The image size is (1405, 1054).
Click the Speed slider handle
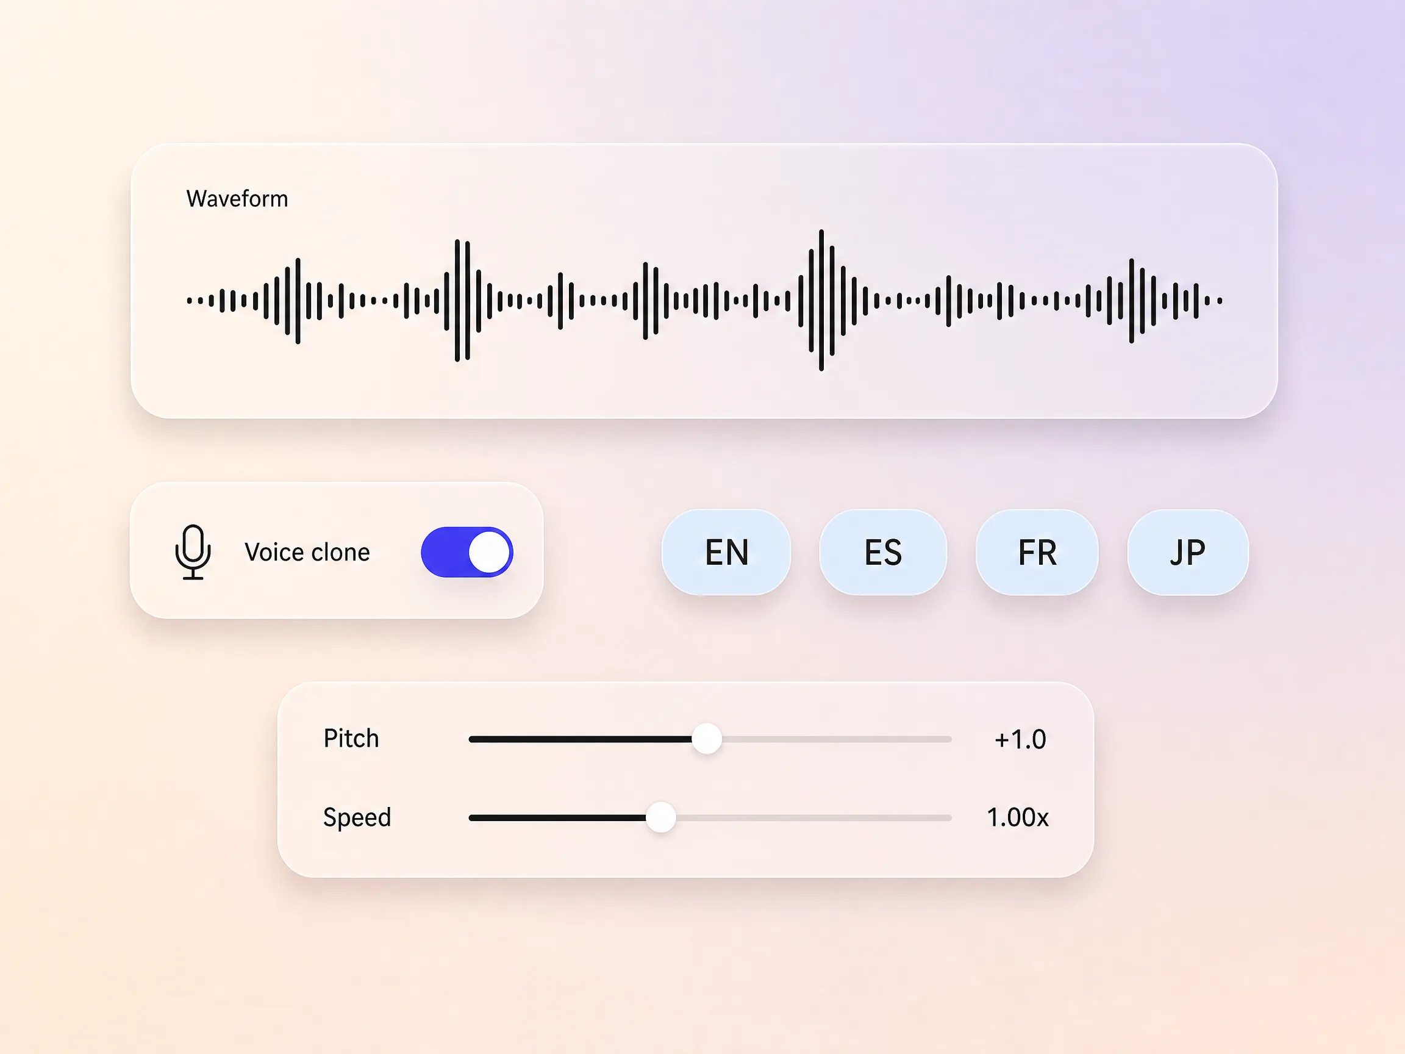(x=660, y=817)
